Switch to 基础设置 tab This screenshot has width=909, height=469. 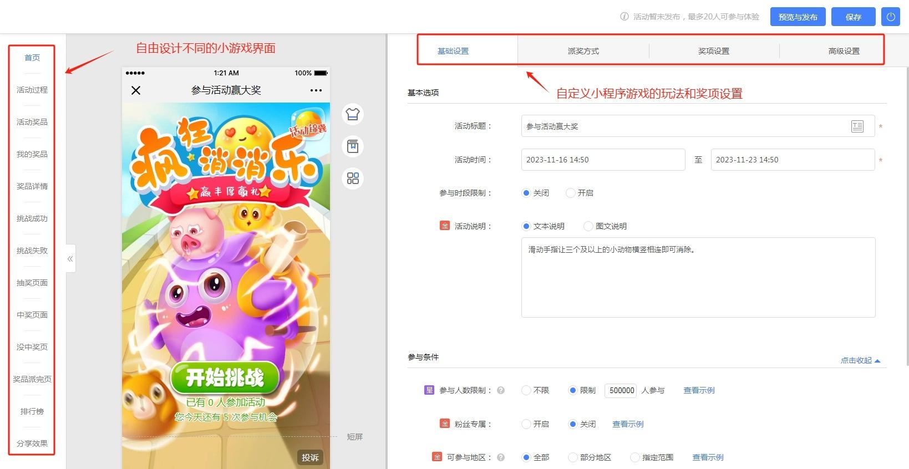click(x=453, y=51)
